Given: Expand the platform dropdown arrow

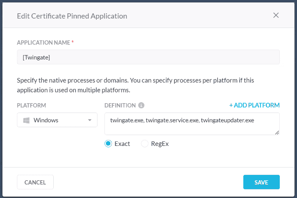Looking at the screenshot, I should [90, 120].
